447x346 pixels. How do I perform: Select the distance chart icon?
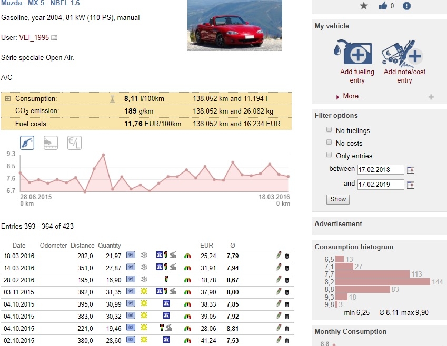pyautogui.click(x=51, y=143)
